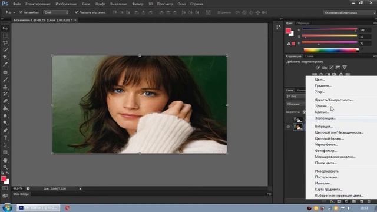Screen dimensions: 377x212
Task: Toggle the Автовыбор checkbox
Action: 21,12
